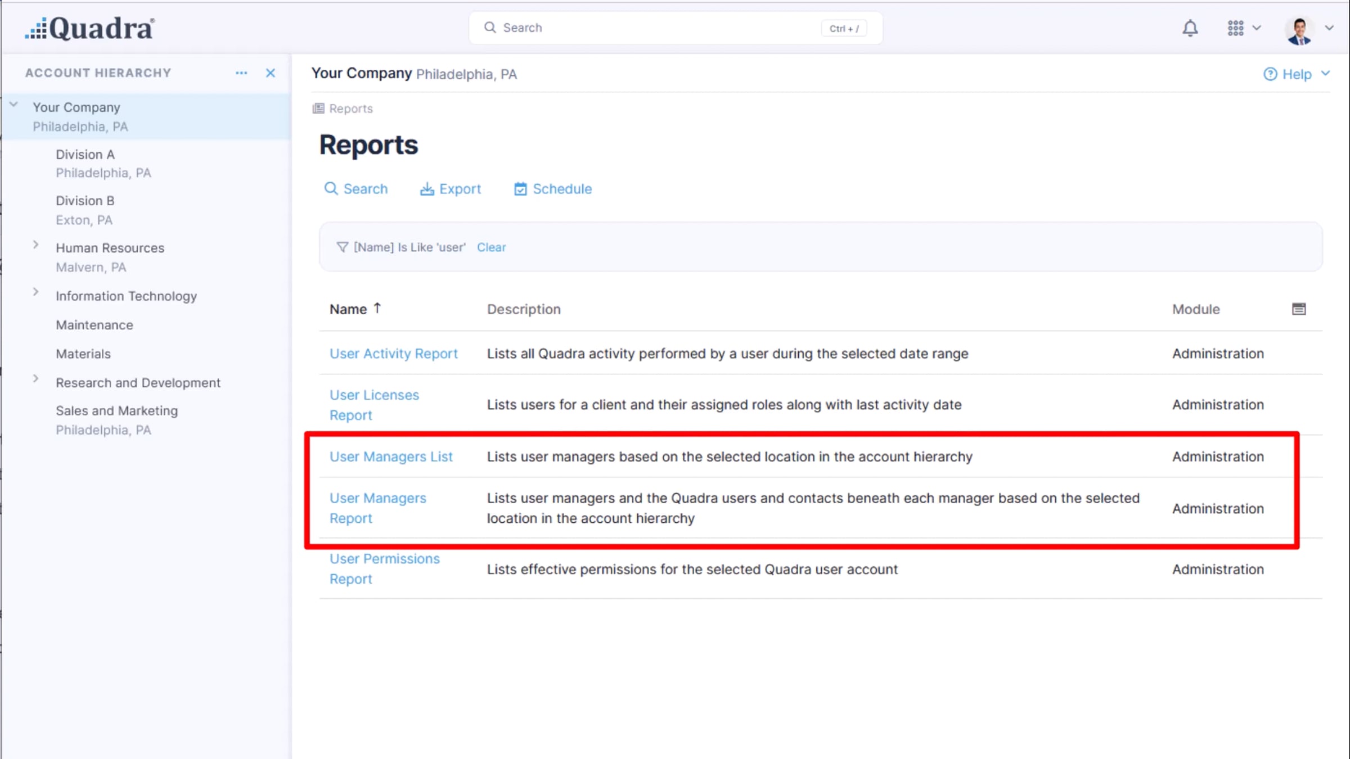This screenshot has height=759, width=1350.
Task: Click the '[Name] Is Like 'user'' filter text
Action: 409,247
